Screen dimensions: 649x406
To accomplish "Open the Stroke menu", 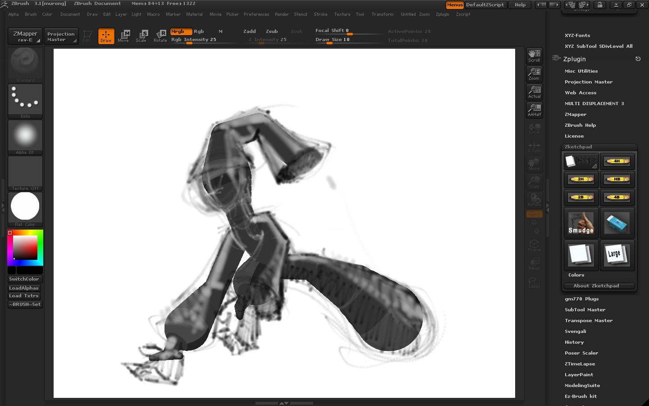I will 320,14.
